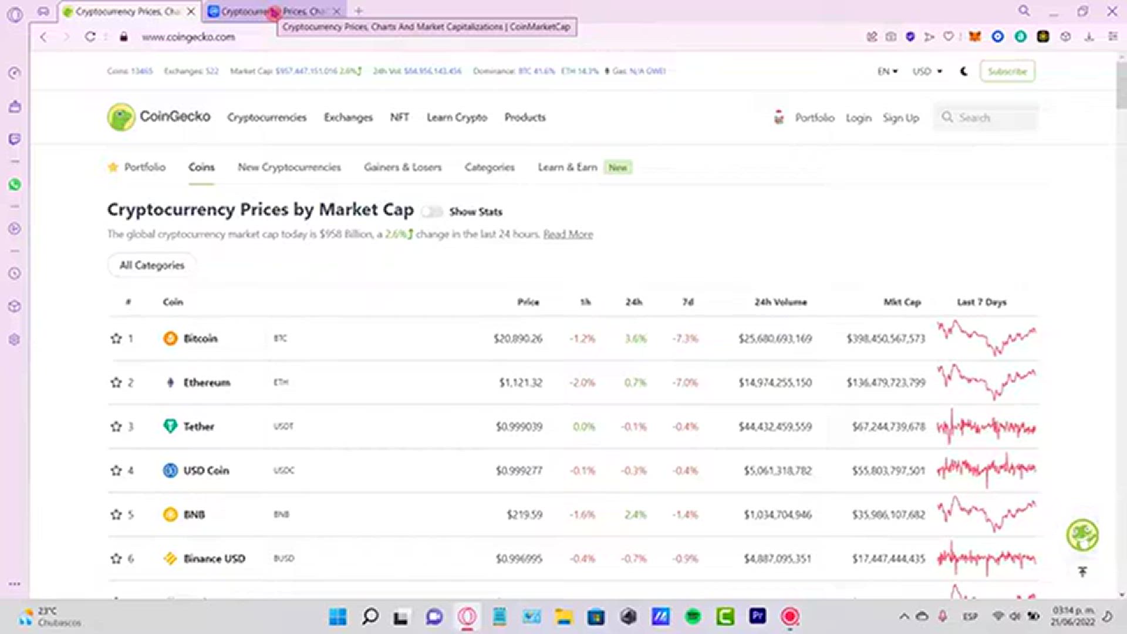Favorite Binance USD with its star
The image size is (1127, 634).
coord(116,559)
